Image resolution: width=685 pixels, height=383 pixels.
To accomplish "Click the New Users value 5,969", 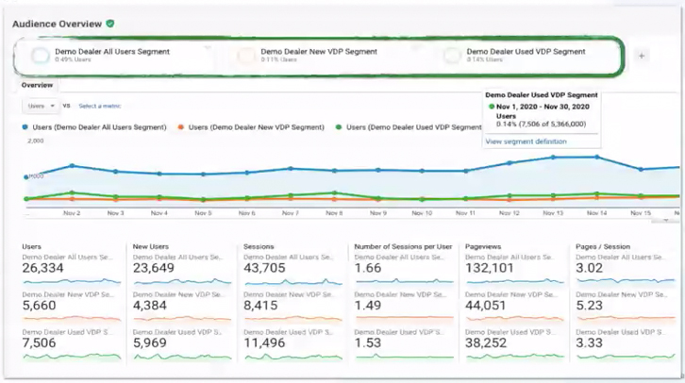I will pos(149,342).
